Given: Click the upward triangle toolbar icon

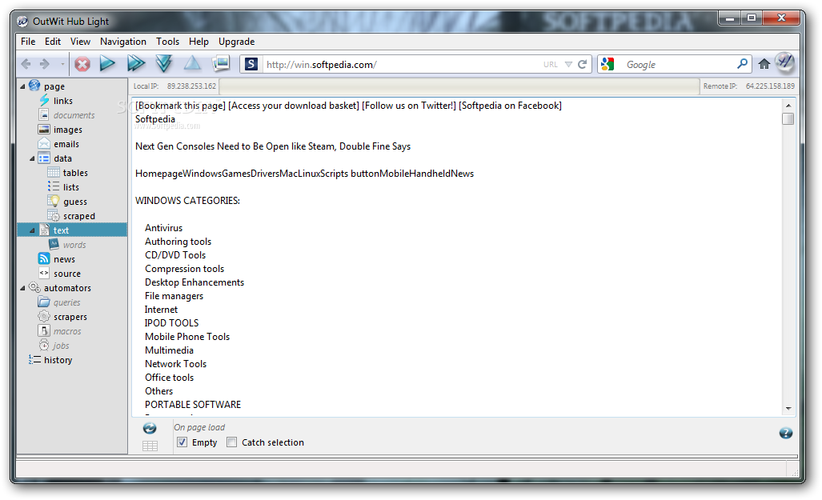Looking at the screenshot, I should tap(192, 63).
